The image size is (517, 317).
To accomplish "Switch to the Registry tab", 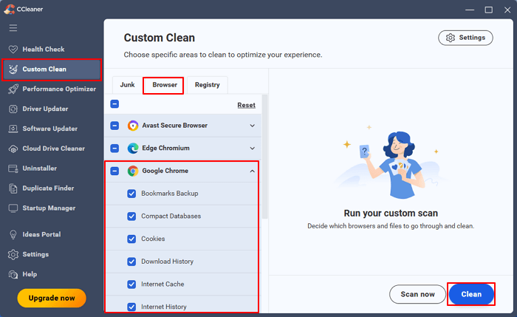I will tap(207, 85).
